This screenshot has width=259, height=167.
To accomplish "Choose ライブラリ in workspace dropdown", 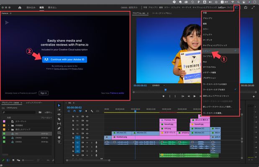I will point(221,56).
